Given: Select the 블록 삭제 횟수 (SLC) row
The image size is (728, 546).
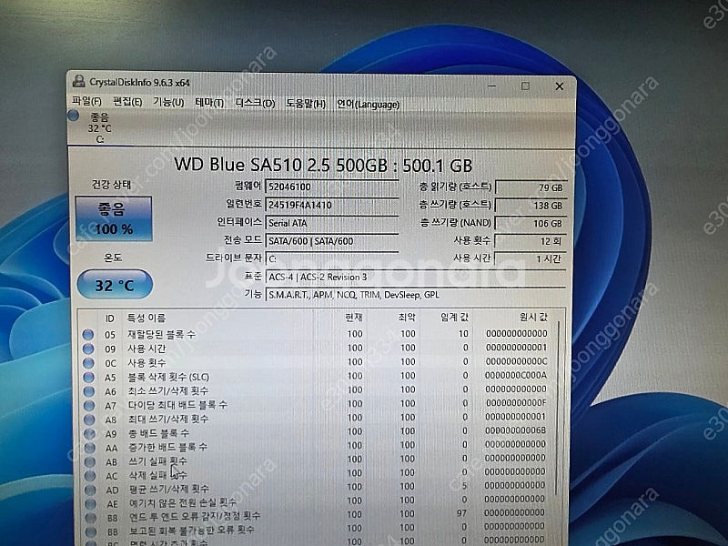Looking at the screenshot, I should [316, 376].
